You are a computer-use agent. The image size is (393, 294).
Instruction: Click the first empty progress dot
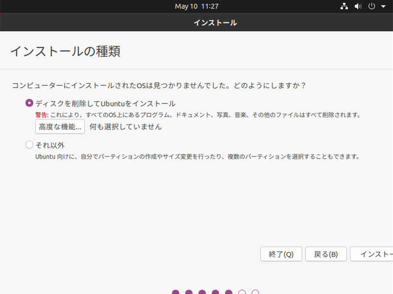click(x=242, y=293)
